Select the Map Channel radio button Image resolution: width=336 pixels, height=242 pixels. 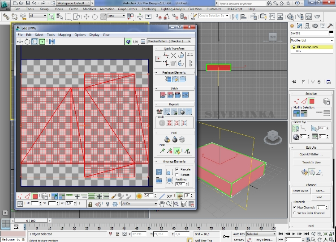click(295, 207)
